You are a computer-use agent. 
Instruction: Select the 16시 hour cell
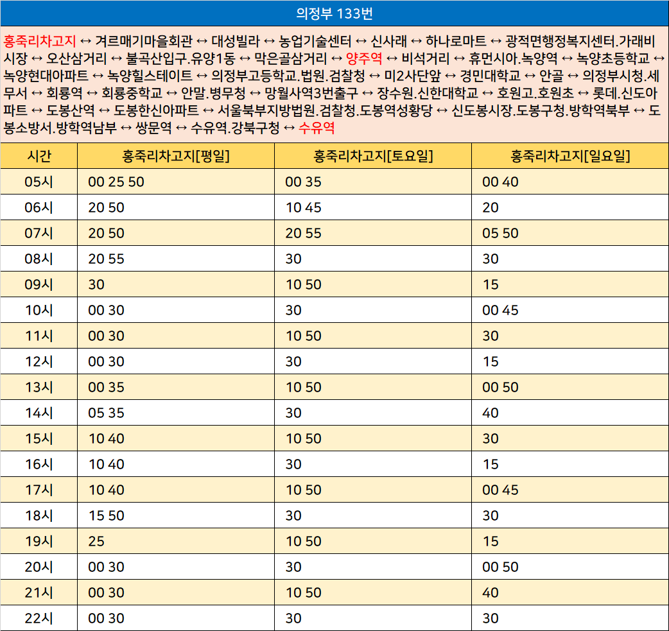tap(39, 464)
